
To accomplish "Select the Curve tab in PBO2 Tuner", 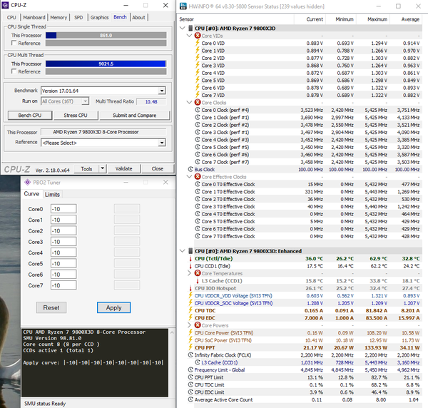I will (x=31, y=194).
